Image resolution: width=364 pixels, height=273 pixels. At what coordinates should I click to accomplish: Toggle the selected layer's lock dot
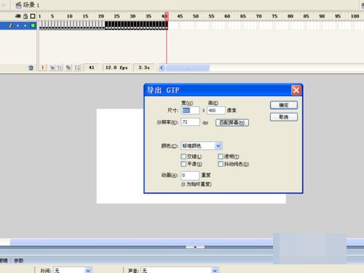coord(25,25)
